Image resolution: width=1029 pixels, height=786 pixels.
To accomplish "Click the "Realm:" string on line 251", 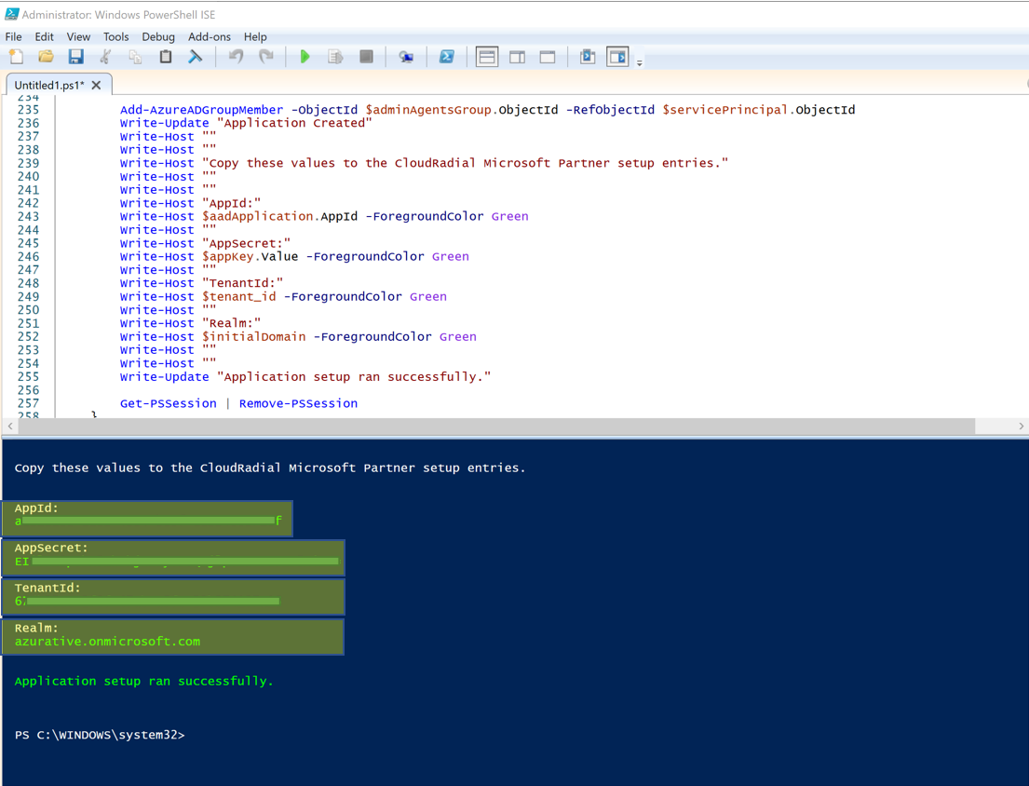I will coord(231,323).
